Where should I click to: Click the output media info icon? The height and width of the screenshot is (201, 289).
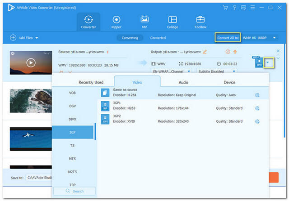[x=228, y=52]
